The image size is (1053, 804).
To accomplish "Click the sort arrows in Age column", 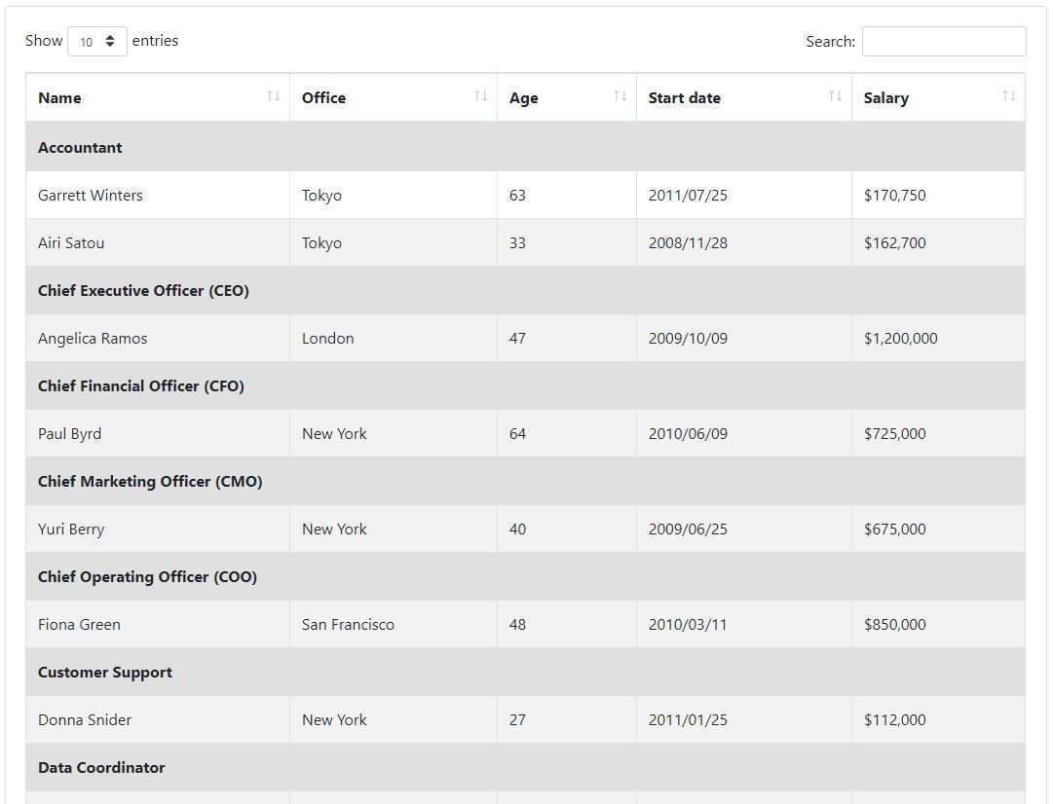I will click(x=620, y=96).
